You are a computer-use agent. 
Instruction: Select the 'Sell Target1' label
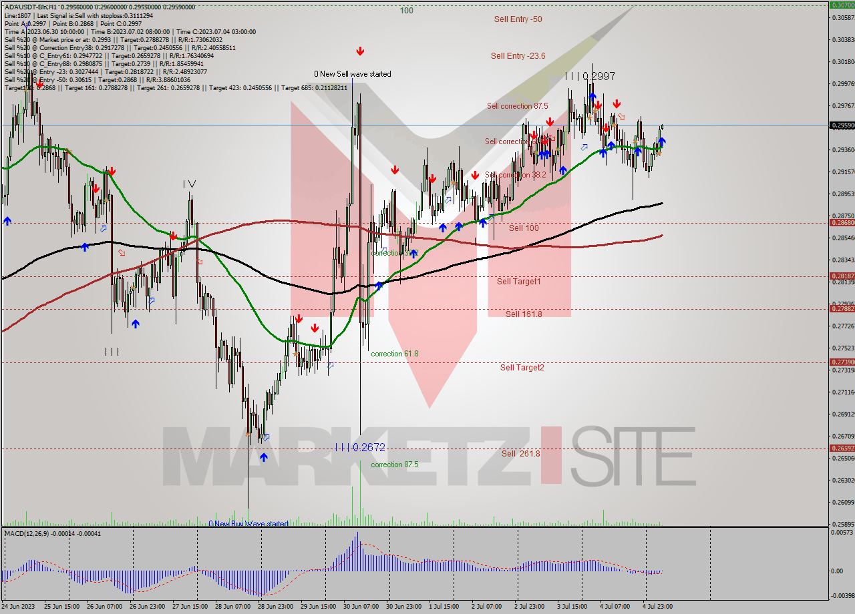pyautogui.click(x=518, y=282)
